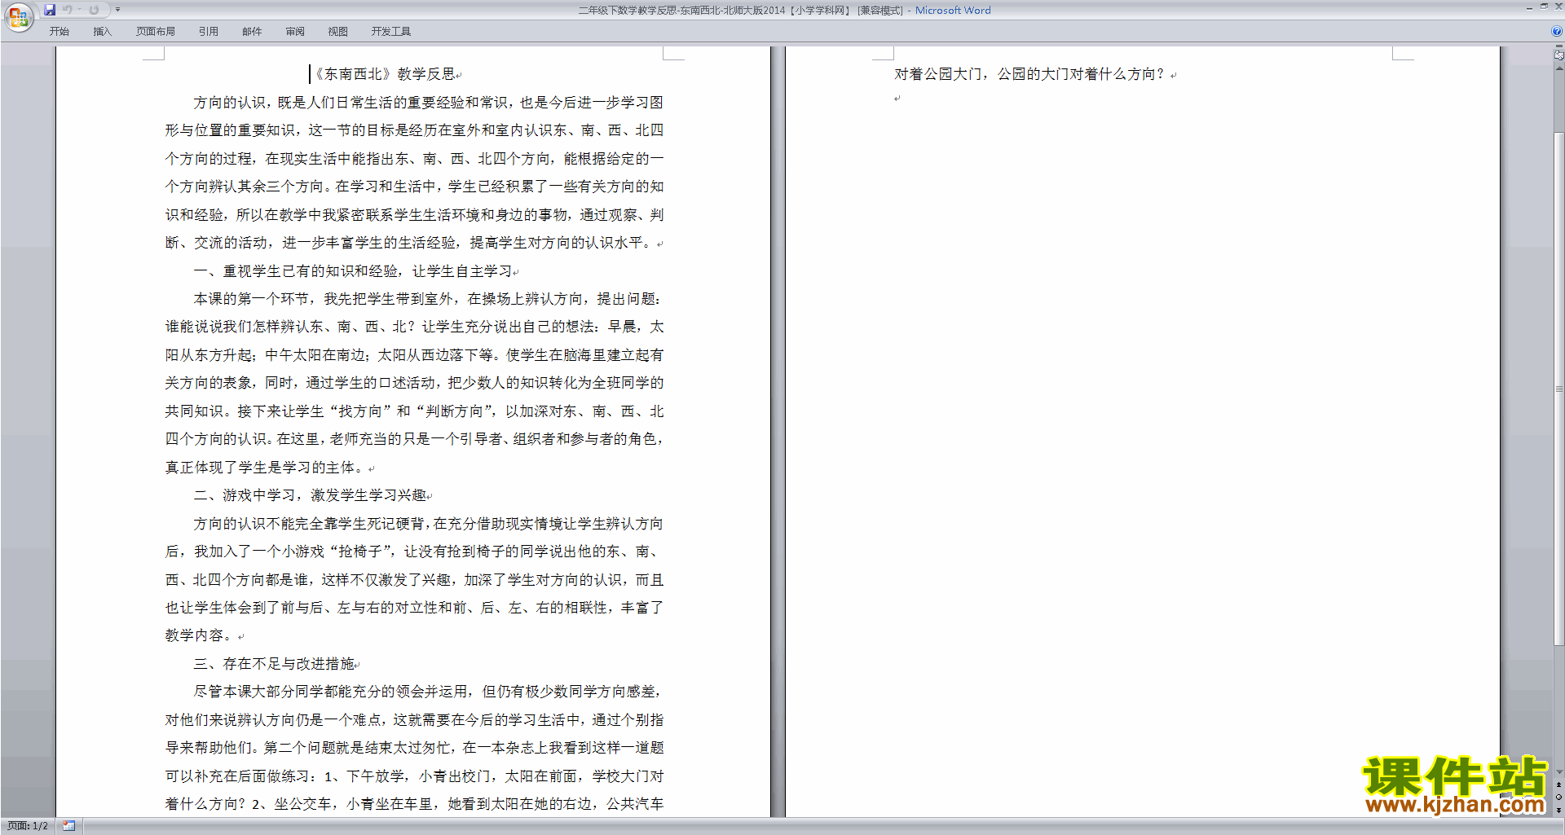
Task: Open the Office button menu
Action: click(x=18, y=16)
